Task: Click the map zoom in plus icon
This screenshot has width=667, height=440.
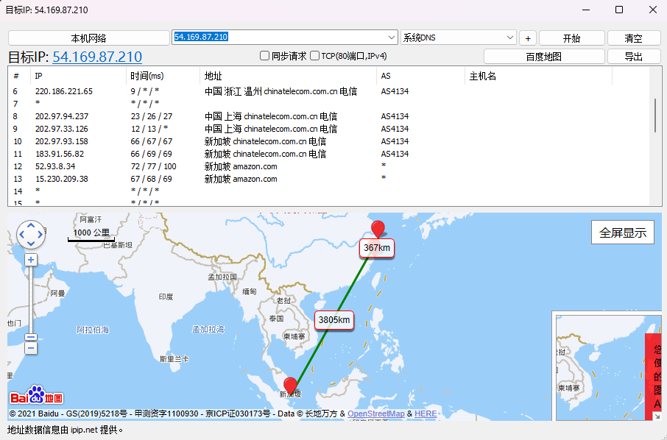Action: (31, 260)
